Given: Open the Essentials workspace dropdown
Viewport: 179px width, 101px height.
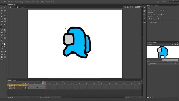Looking at the screenshot, I should [165, 2].
